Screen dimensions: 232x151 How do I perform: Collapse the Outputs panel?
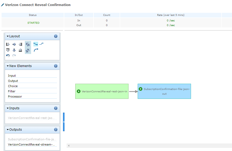[8, 130]
